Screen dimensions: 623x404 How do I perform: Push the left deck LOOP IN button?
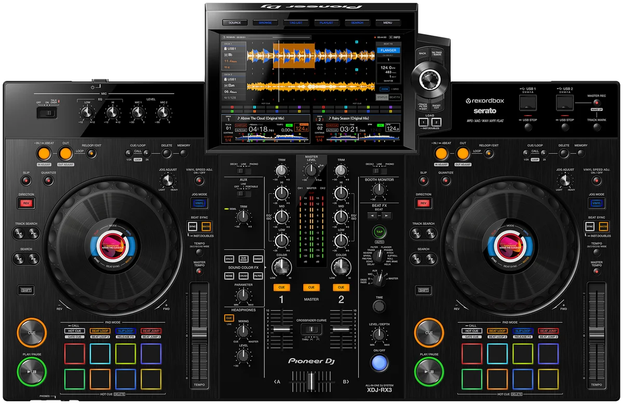44,154
